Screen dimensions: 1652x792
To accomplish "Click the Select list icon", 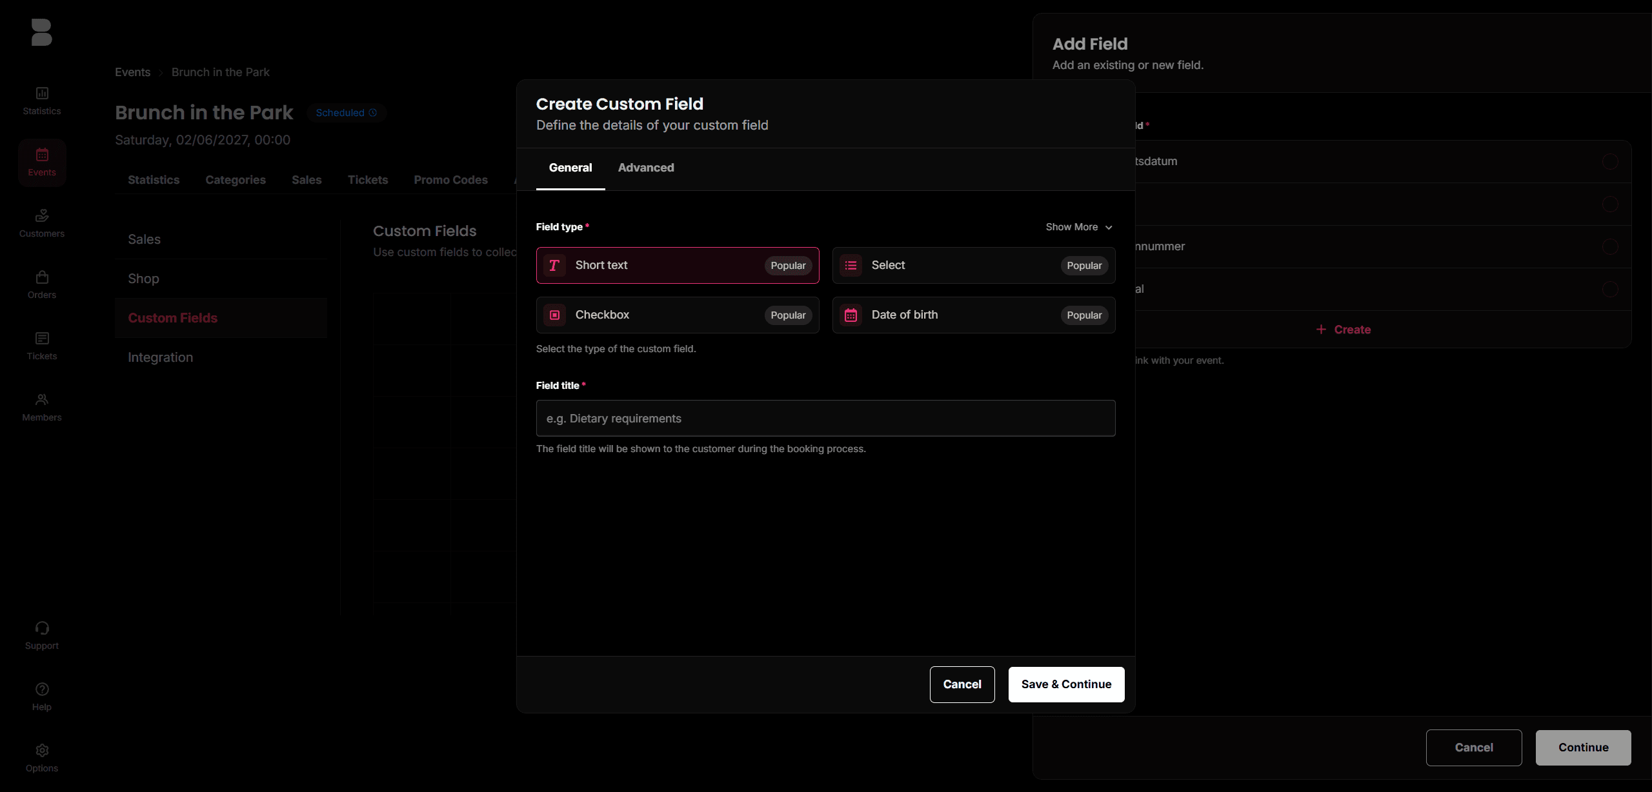I will pos(851,265).
